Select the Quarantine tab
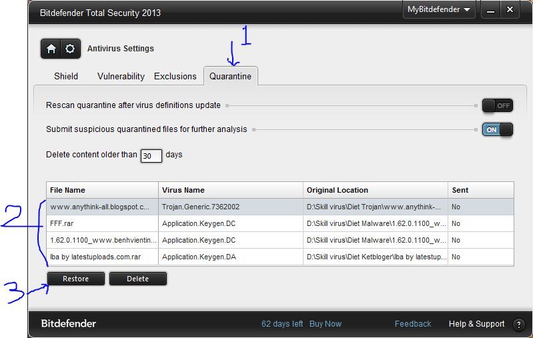533x338 pixels. (230, 76)
